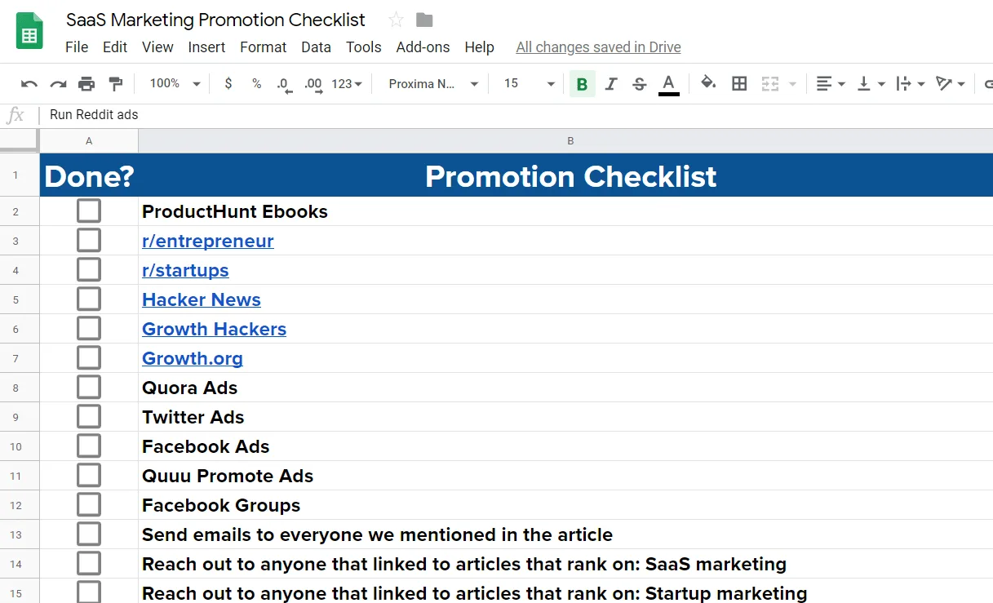Viewport: 993px width, 603px height.
Task: Open the Growth Hackers link
Action: (214, 329)
